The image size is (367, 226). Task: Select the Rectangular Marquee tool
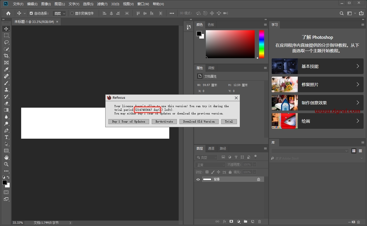tap(6, 35)
